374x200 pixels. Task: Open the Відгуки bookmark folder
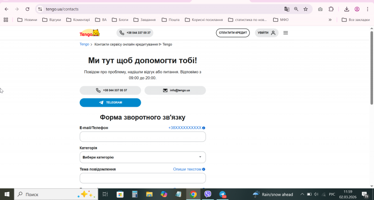click(52, 20)
